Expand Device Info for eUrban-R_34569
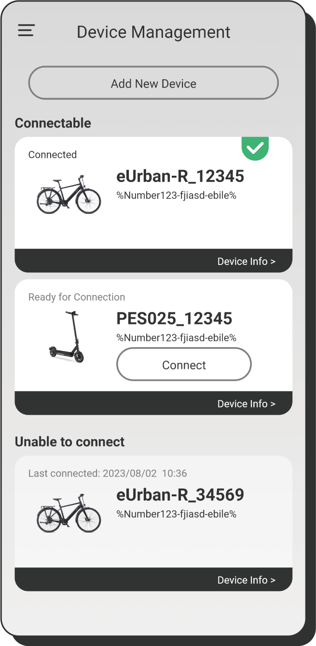This screenshot has width=316, height=646. 246,580
